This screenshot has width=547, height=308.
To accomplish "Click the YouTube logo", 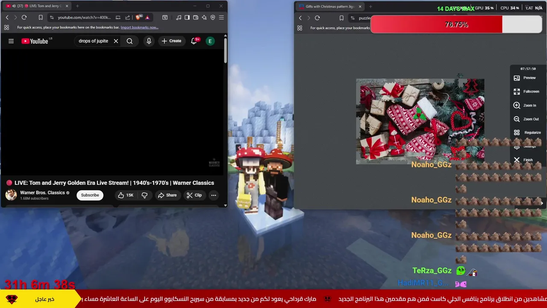I will [36, 41].
